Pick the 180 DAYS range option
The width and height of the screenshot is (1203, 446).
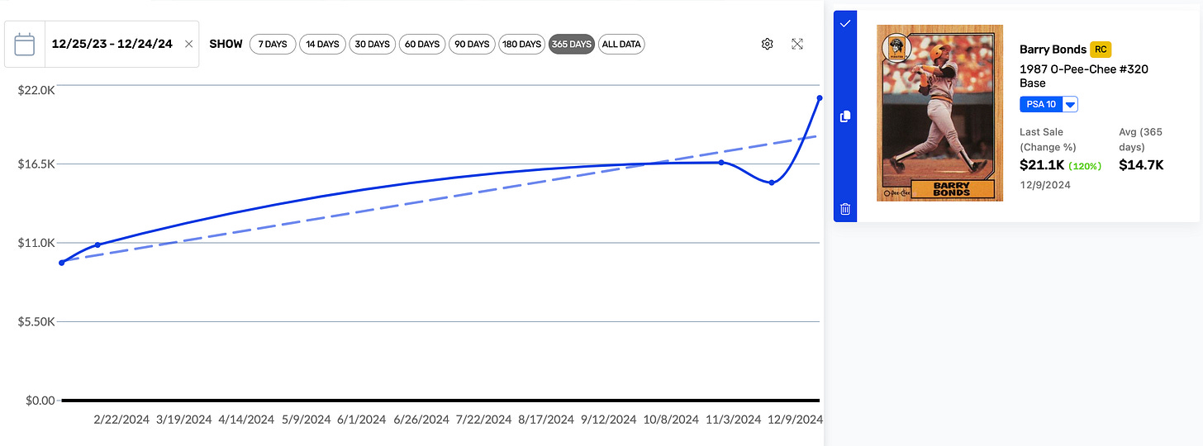pos(521,44)
